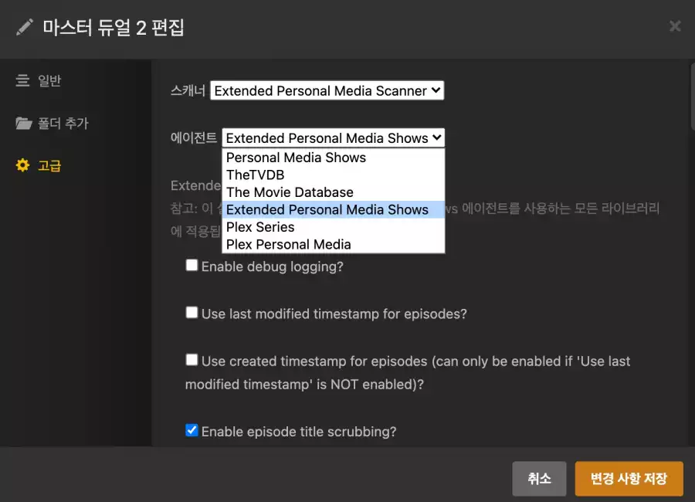Screen dimensions: 695x502
Task: Click the settings panel scrollbar thumb
Action: 693,95
